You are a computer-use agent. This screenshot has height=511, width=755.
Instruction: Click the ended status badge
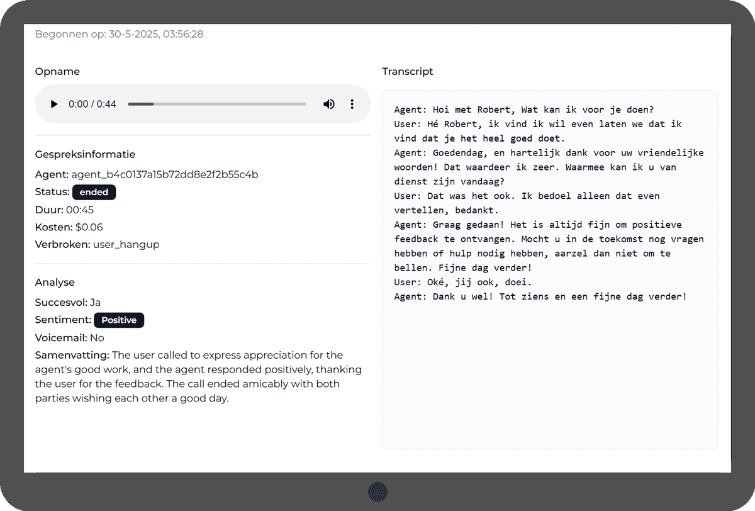[x=94, y=192]
